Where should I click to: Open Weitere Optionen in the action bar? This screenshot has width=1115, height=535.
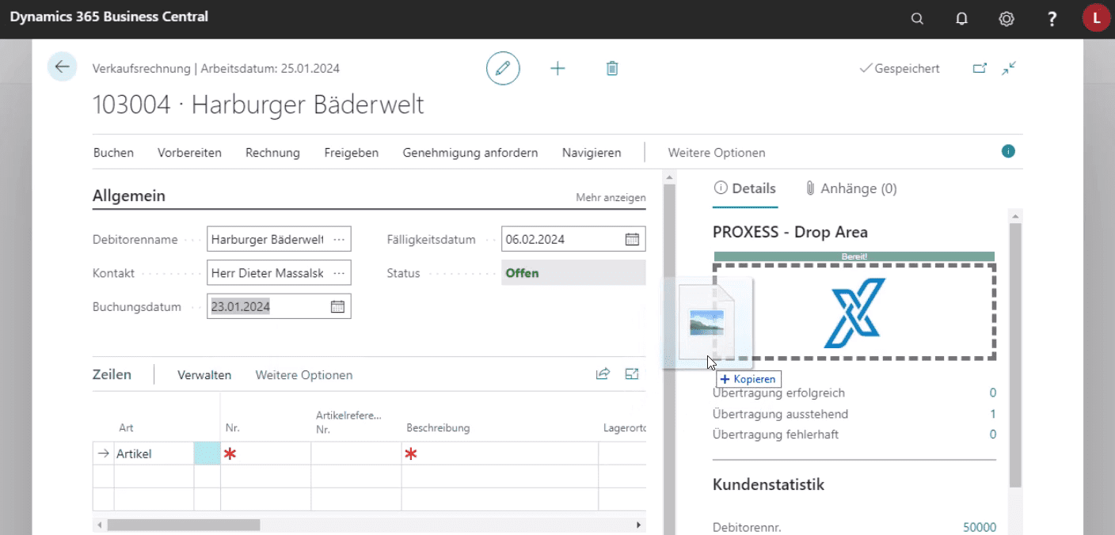click(x=717, y=153)
